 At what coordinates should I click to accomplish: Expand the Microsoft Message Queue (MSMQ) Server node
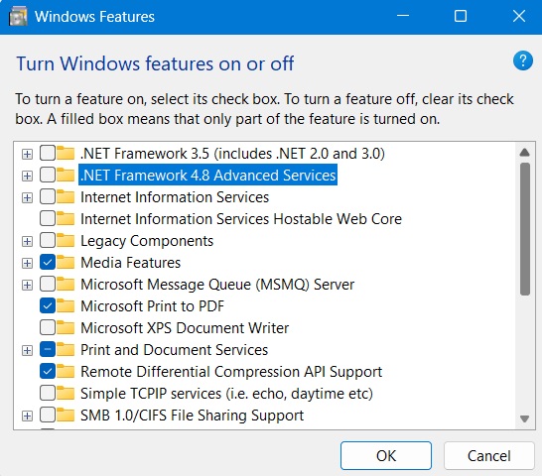tap(27, 285)
